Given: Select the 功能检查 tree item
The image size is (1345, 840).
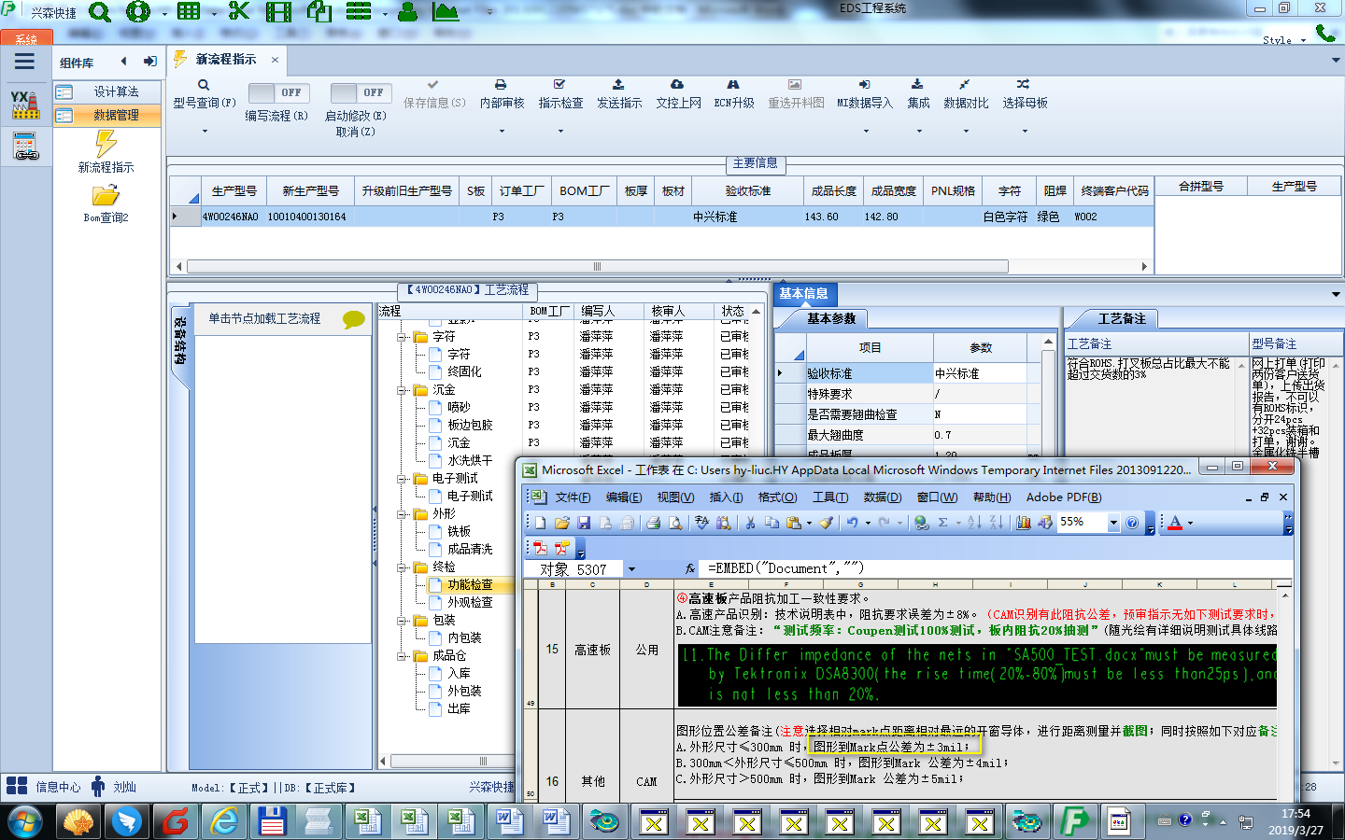Looking at the screenshot, I should tap(470, 585).
